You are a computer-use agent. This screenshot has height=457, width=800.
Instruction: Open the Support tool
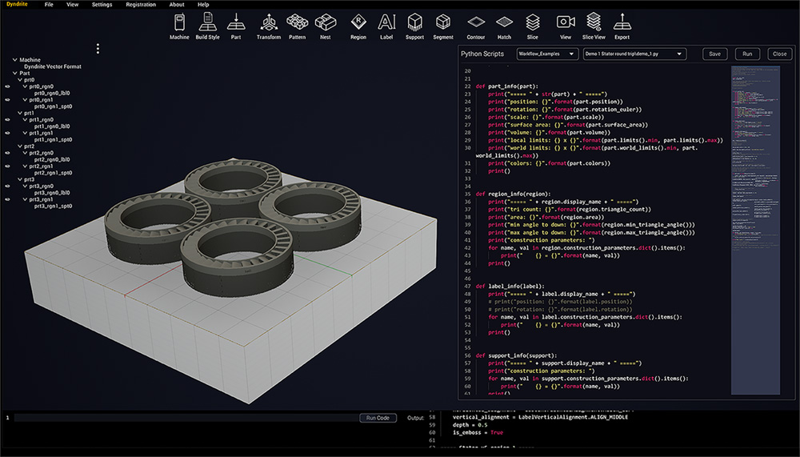(x=414, y=22)
